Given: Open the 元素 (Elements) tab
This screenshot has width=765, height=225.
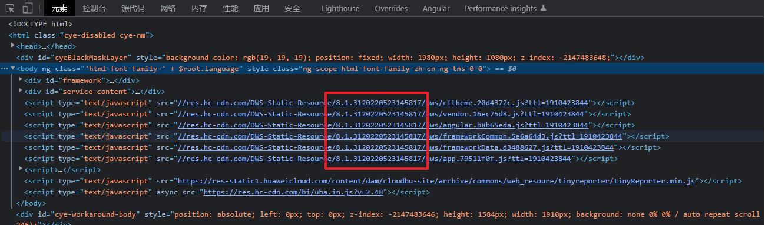Looking at the screenshot, I should pyautogui.click(x=59, y=8).
